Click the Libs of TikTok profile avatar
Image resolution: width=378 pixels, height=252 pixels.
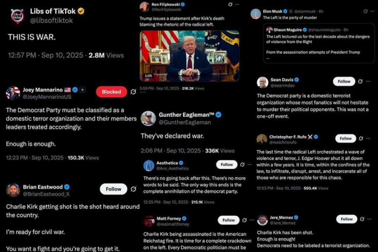click(17, 16)
